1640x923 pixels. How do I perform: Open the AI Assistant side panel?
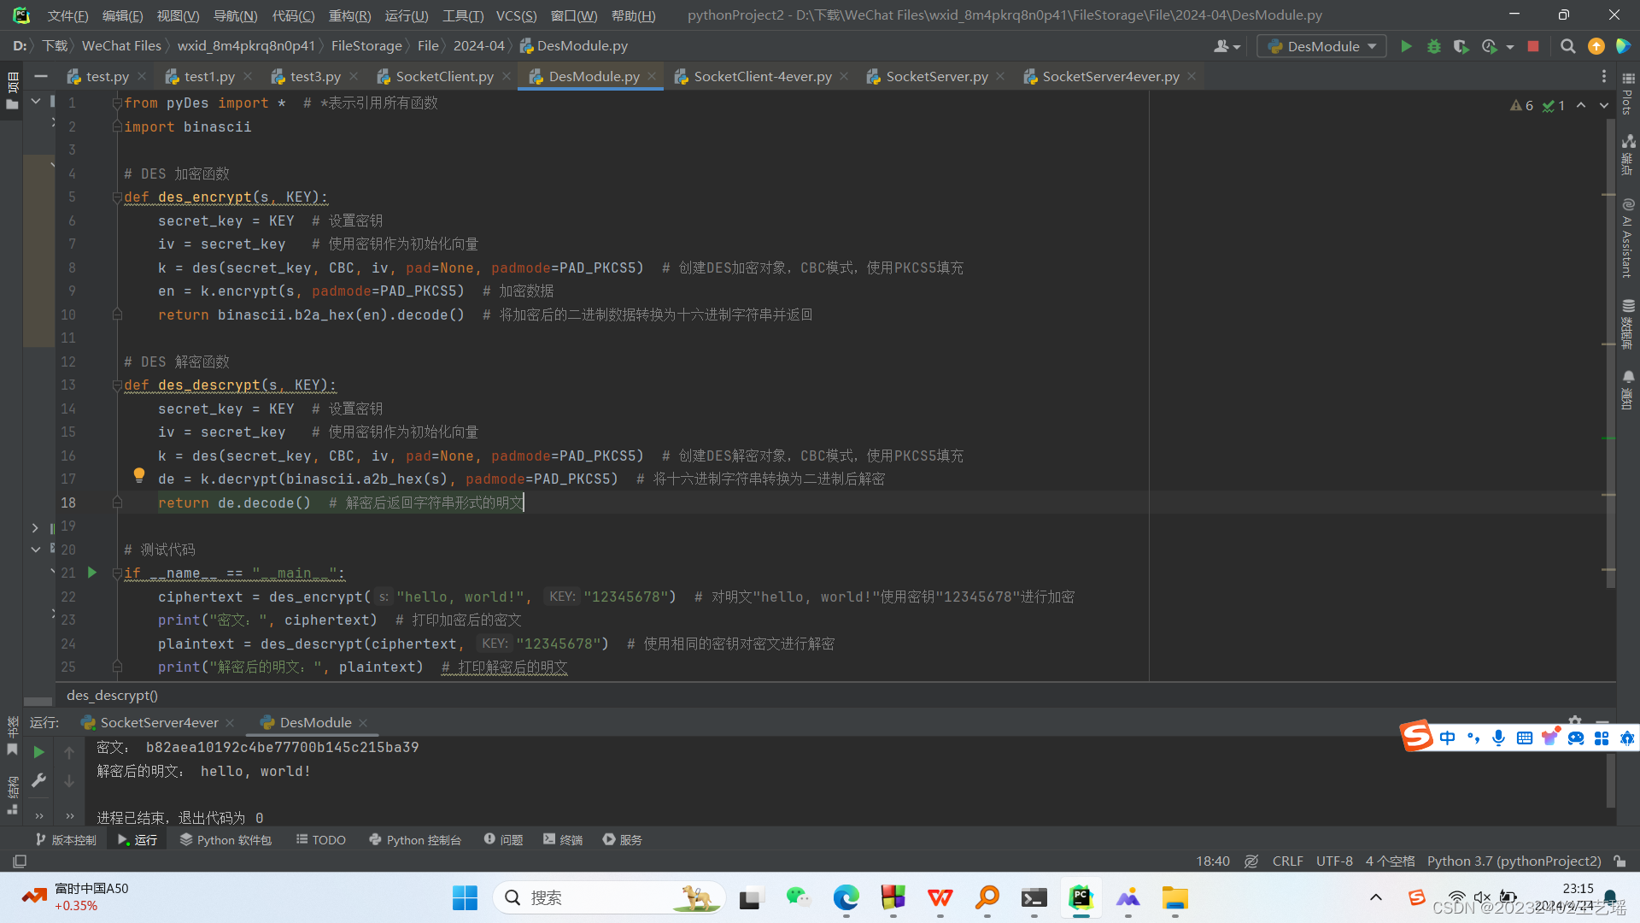[x=1628, y=238]
